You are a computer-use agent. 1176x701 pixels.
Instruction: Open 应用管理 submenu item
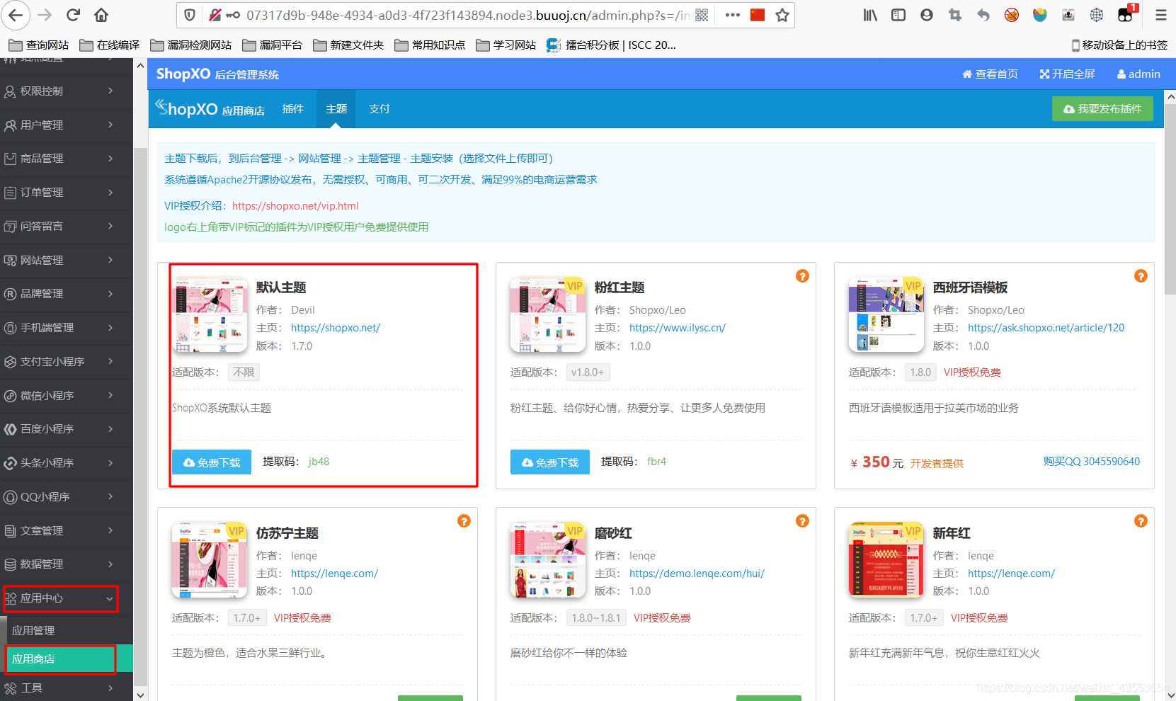coord(67,630)
